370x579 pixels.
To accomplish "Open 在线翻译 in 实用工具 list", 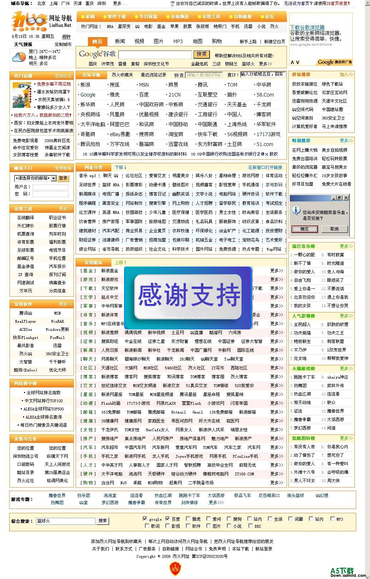I will pyautogui.click(x=25, y=218).
